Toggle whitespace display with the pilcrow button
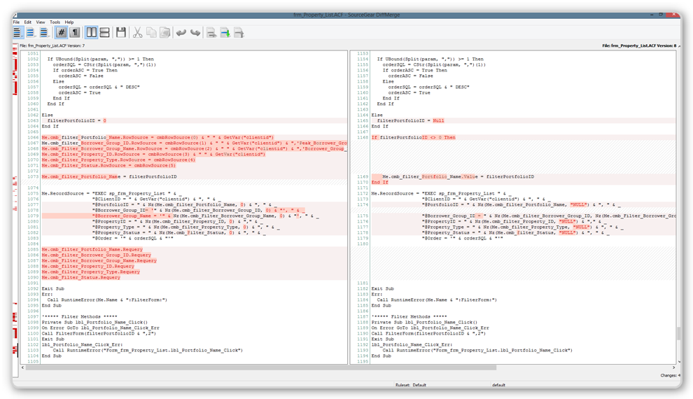 coord(74,32)
